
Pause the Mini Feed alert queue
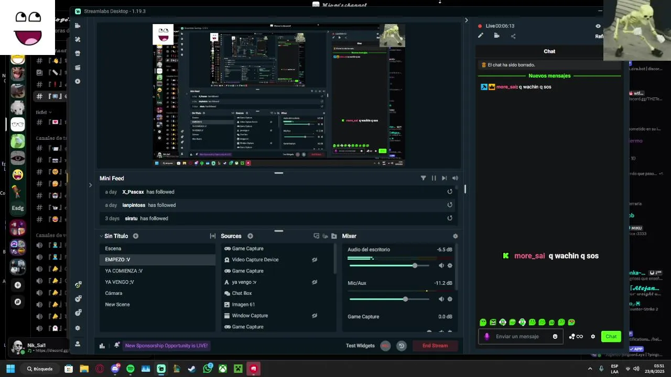coord(434,178)
